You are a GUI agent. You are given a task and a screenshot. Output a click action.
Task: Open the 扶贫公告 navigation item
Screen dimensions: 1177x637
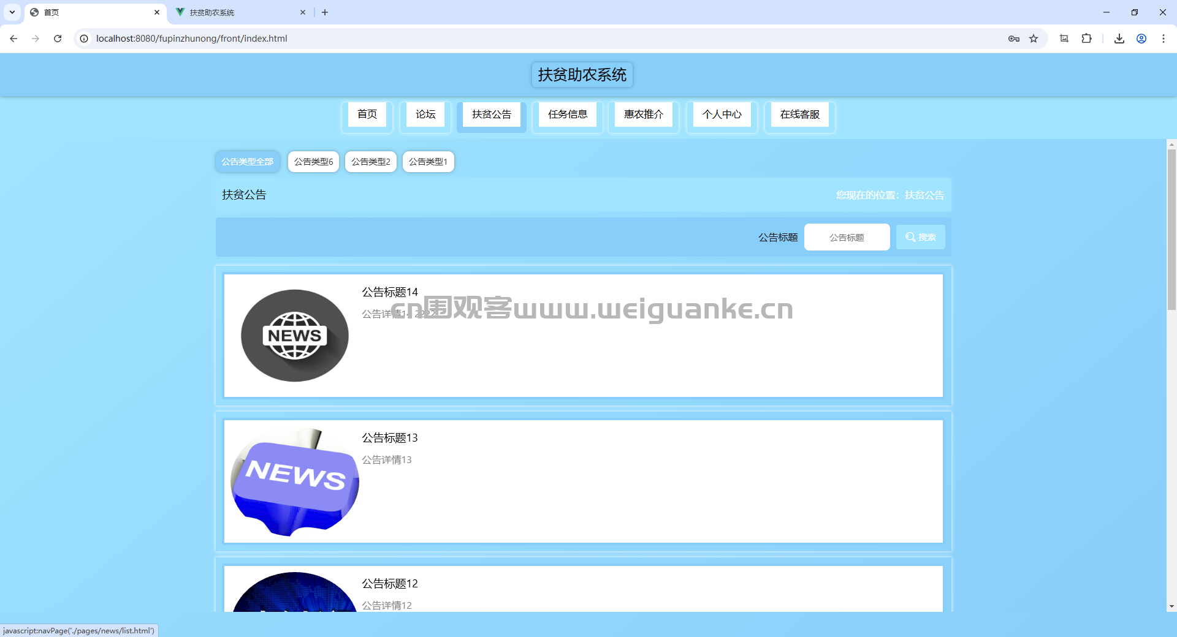click(492, 115)
